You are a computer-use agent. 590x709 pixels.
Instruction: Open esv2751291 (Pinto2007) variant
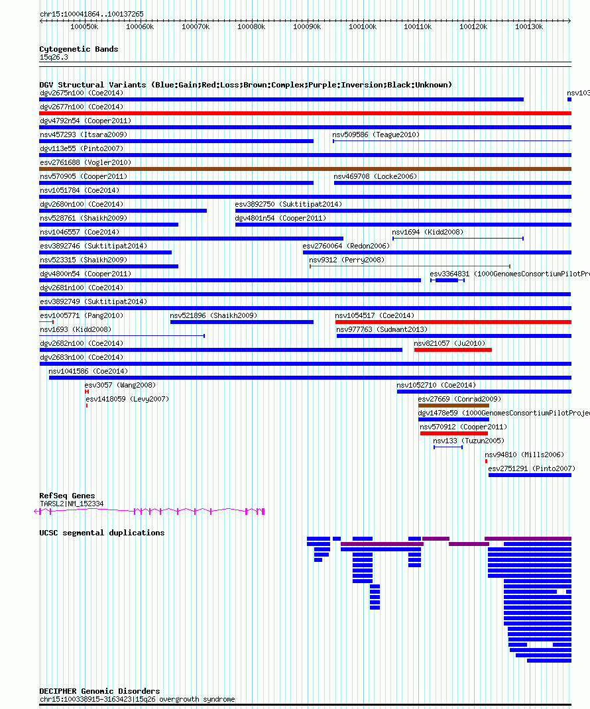(x=530, y=475)
